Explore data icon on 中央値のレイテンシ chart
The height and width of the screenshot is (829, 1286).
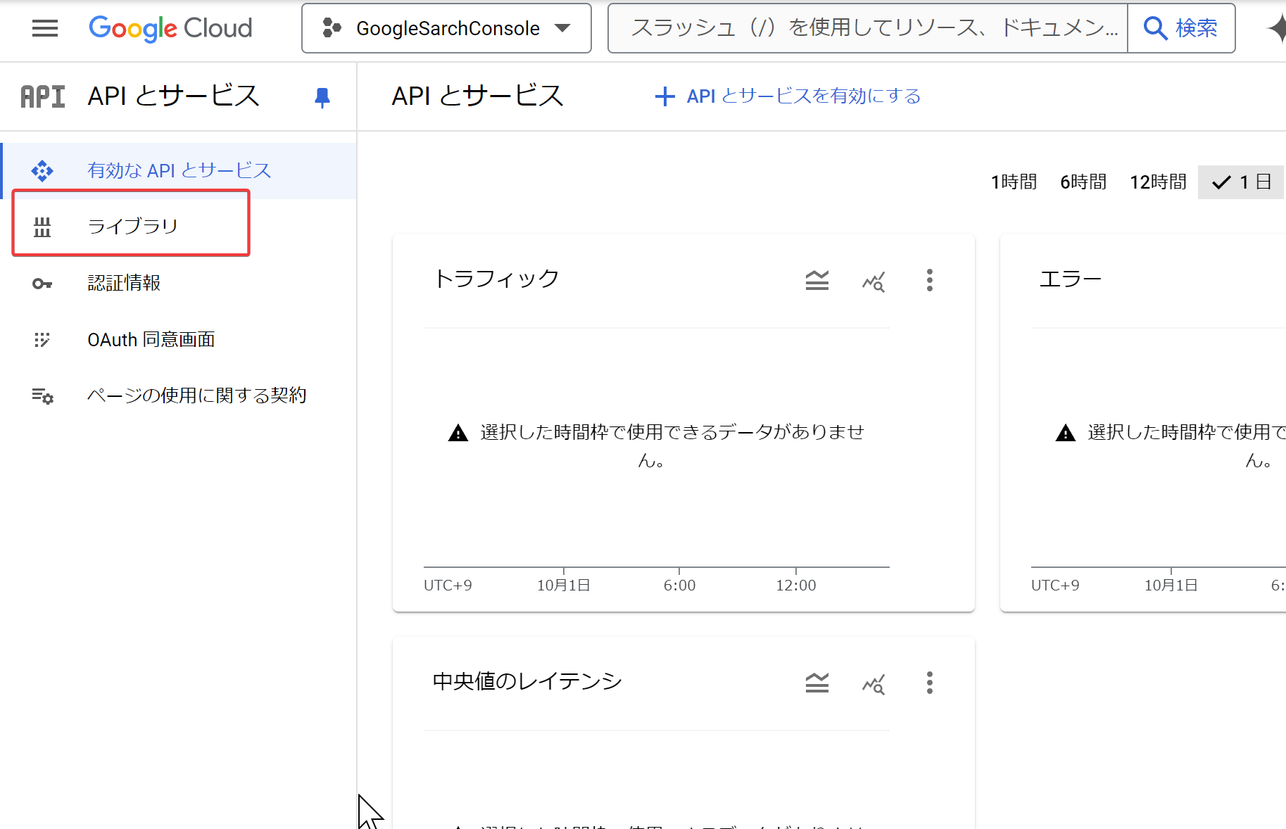tap(874, 683)
